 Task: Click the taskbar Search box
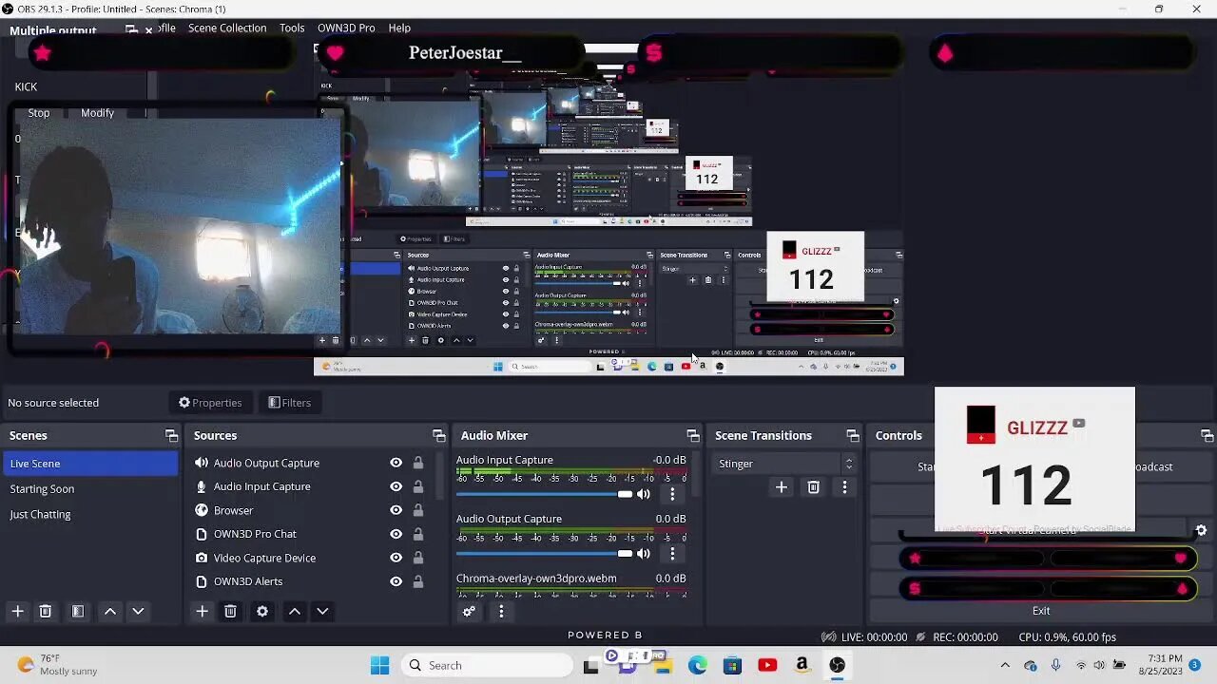pos(487,665)
